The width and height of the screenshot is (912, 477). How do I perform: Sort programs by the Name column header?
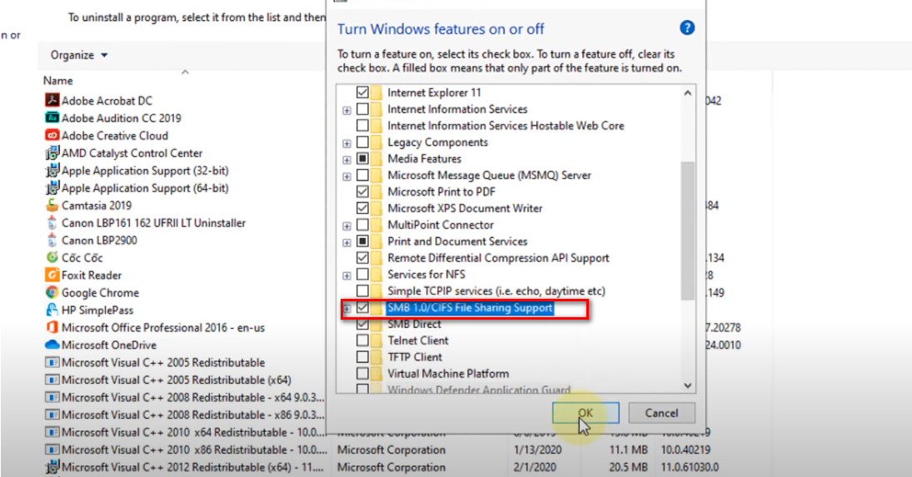click(x=58, y=81)
